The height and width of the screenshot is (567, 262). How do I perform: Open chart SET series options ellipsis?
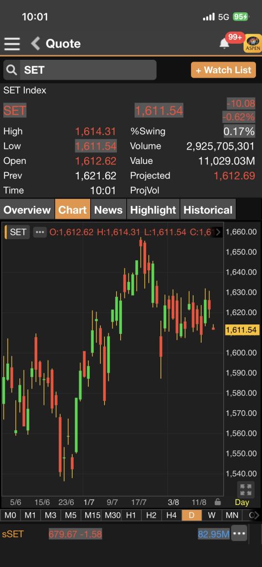coord(40,232)
